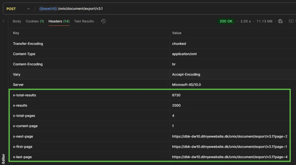Select the x-total-pages header key
The image size is (296, 165).
[x=24, y=116]
